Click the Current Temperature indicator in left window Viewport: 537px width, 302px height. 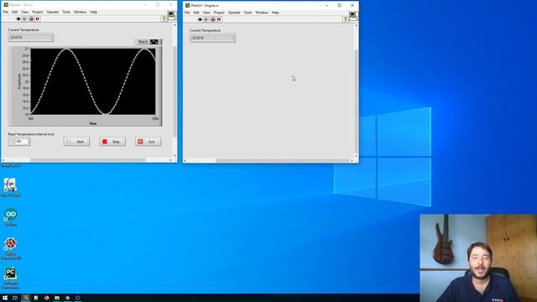point(31,37)
